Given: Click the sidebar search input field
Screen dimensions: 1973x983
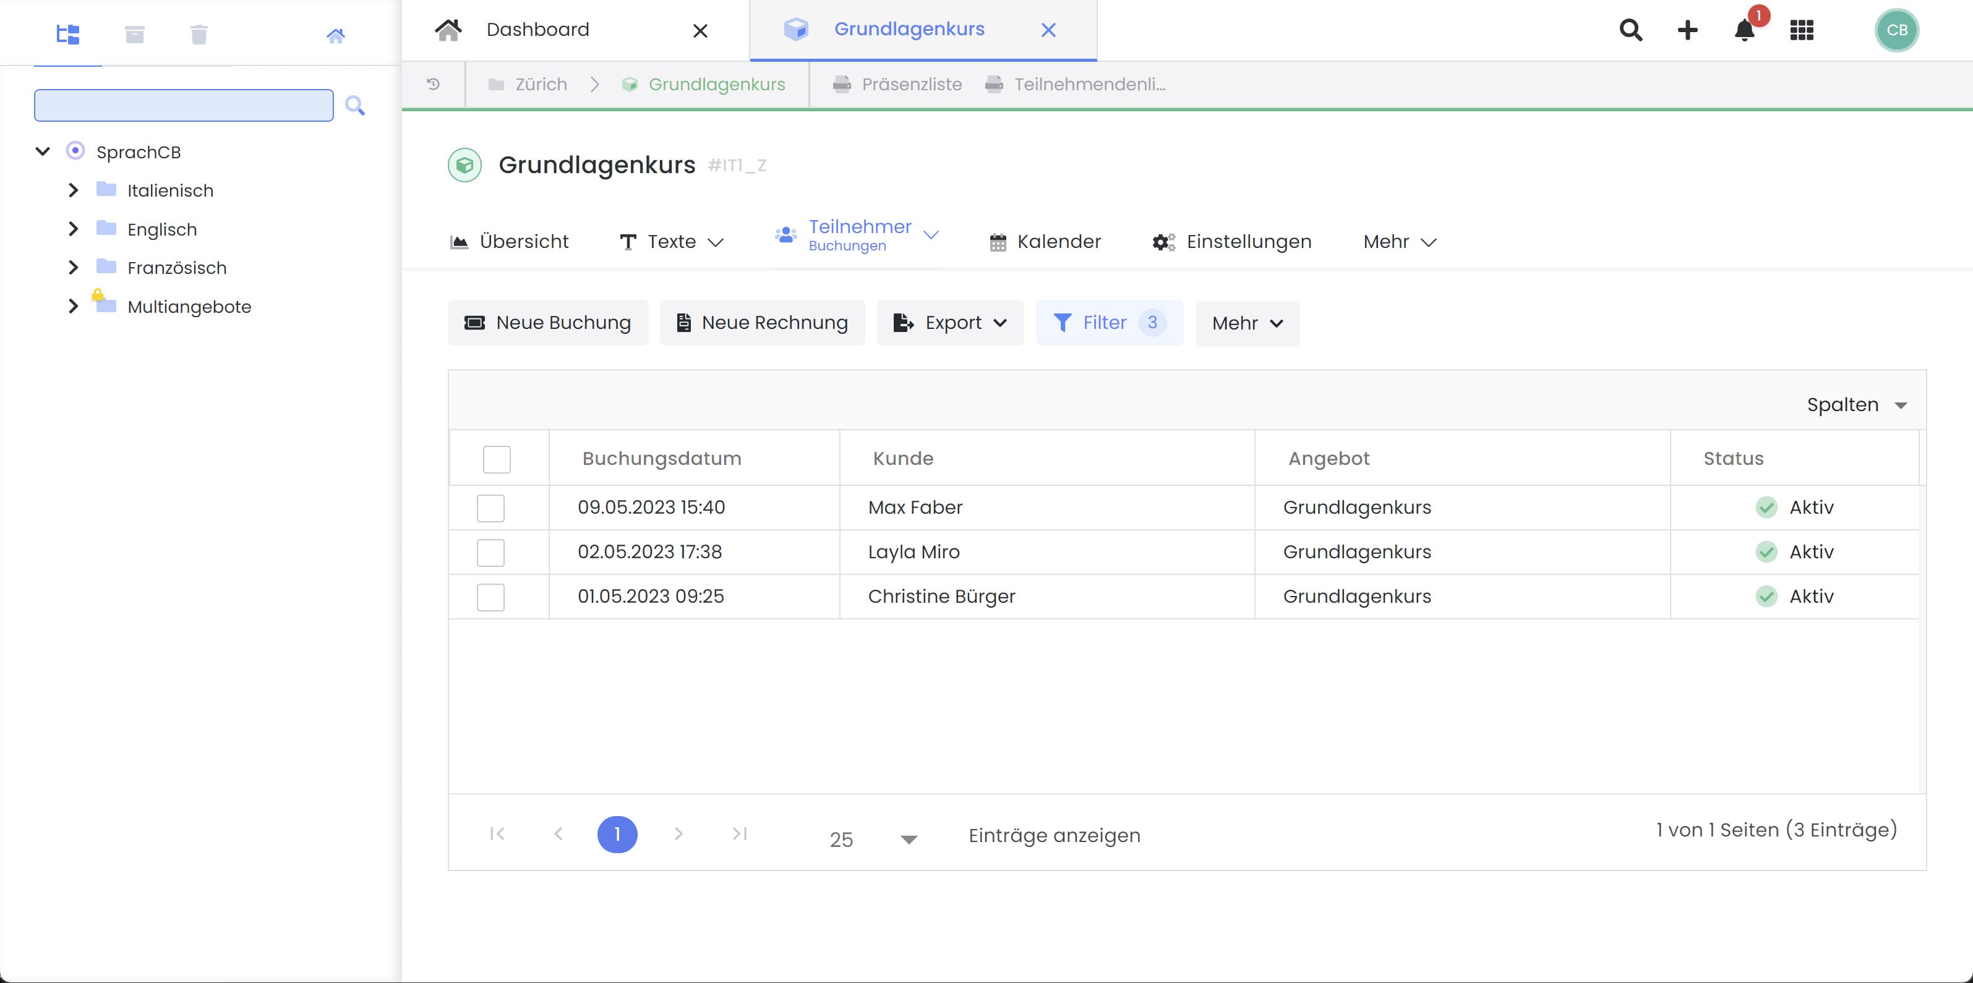Looking at the screenshot, I should pos(184,106).
